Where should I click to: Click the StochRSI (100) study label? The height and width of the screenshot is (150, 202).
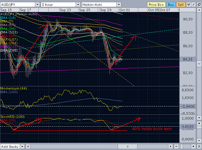12,117
